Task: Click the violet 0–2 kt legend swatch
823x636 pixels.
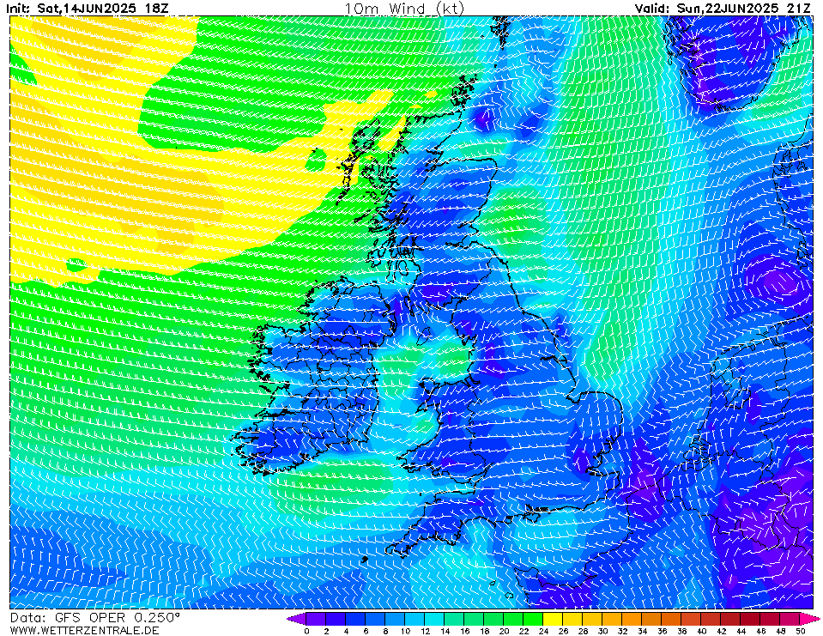Action: 316,618
